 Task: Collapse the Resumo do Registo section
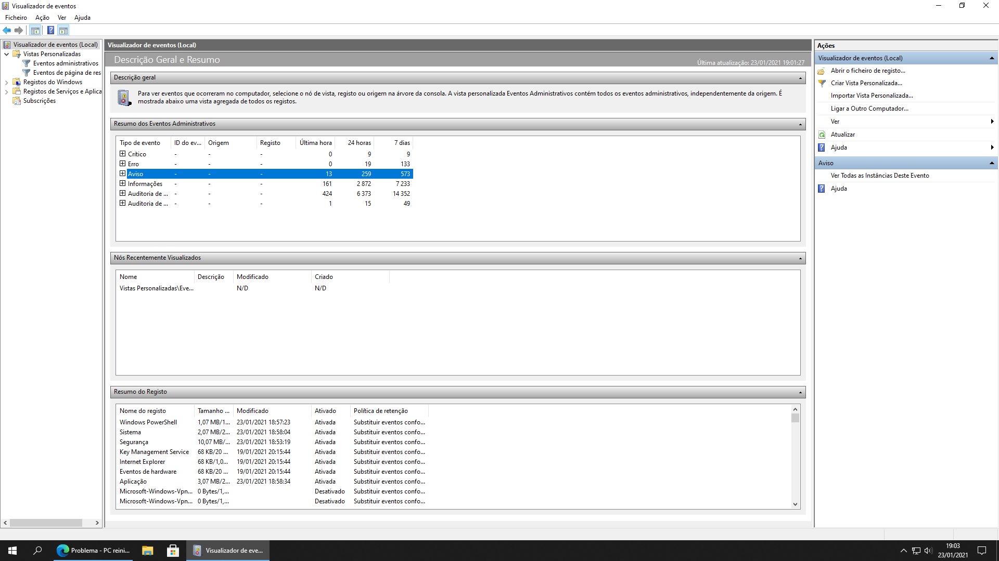tap(800, 392)
